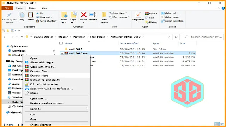
Task: Click the Rename icon
Action: coord(93,15)
